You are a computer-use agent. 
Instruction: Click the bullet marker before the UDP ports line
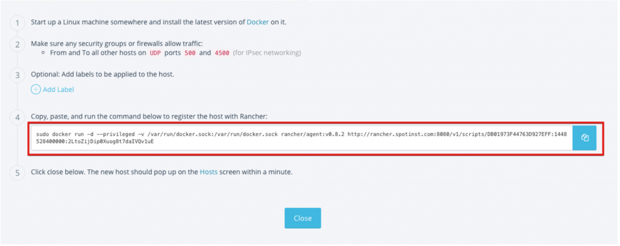[44, 53]
